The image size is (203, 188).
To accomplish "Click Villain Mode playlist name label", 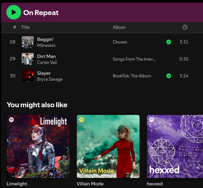I will (90, 184).
